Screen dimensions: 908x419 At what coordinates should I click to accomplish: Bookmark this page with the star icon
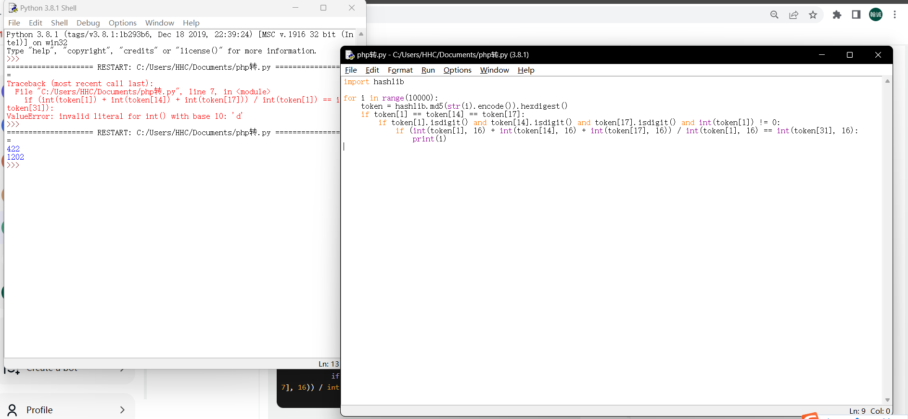[813, 15]
